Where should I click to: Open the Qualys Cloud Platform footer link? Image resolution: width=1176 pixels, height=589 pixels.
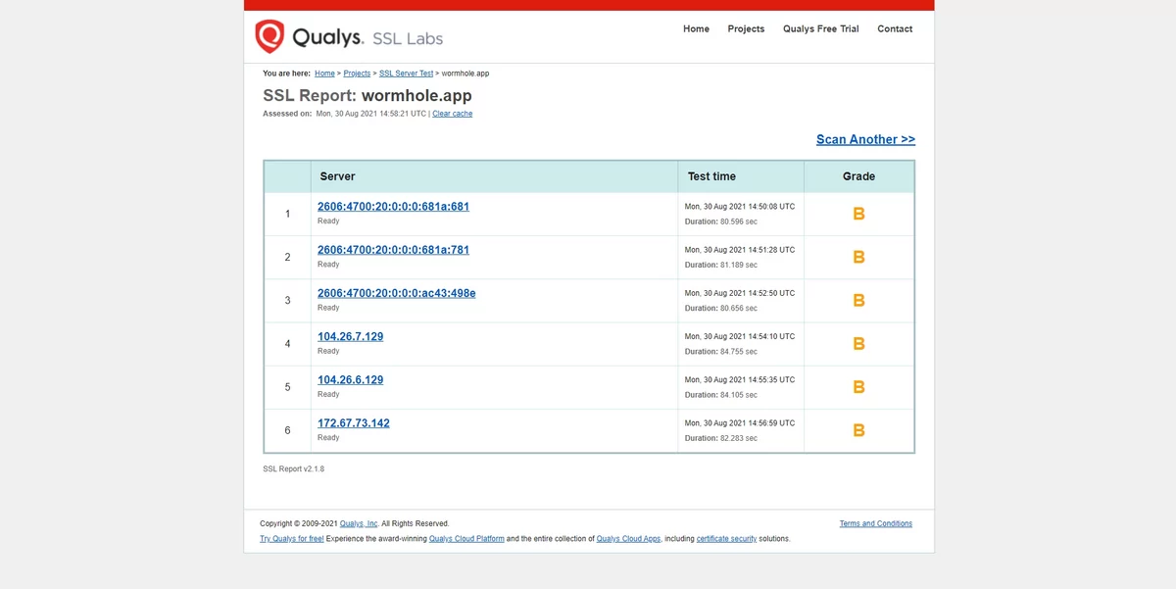tap(466, 539)
